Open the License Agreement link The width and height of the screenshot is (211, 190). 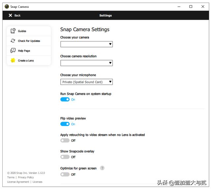pyautogui.click(x=18, y=182)
